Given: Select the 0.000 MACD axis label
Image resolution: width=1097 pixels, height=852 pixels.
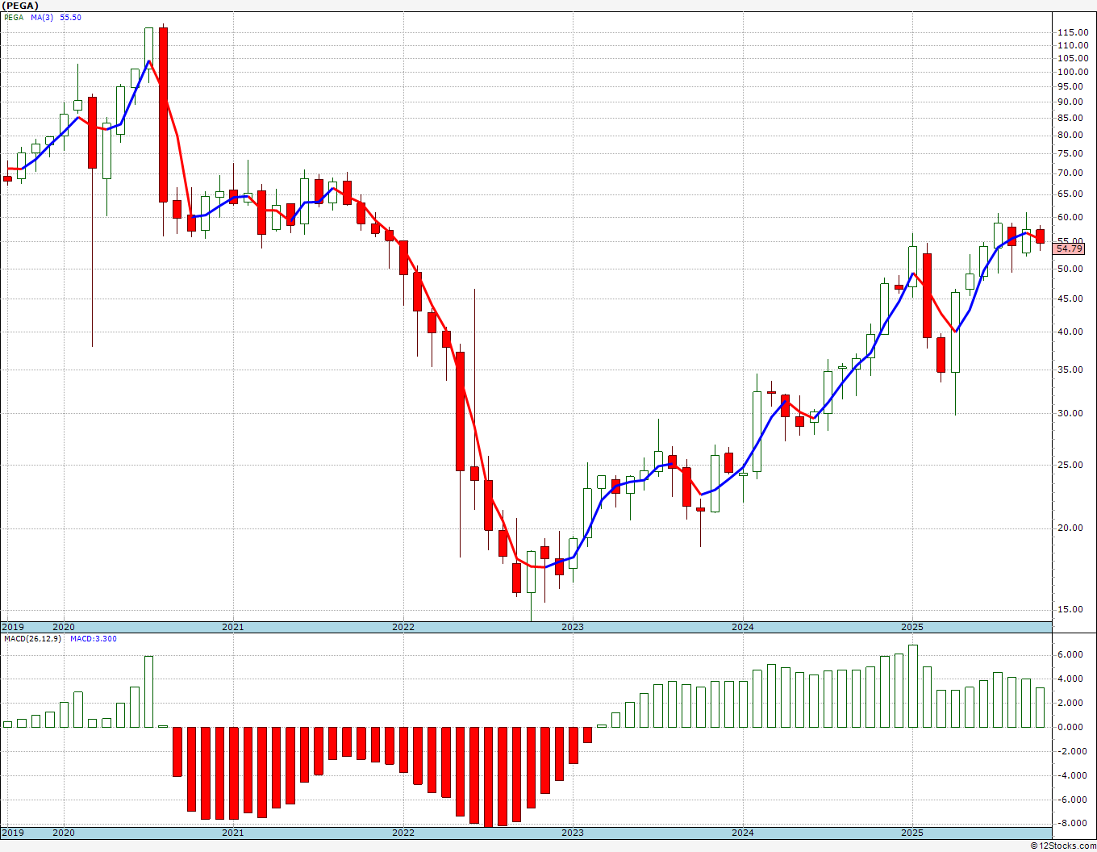Looking at the screenshot, I should click(x=1070, y=727).
